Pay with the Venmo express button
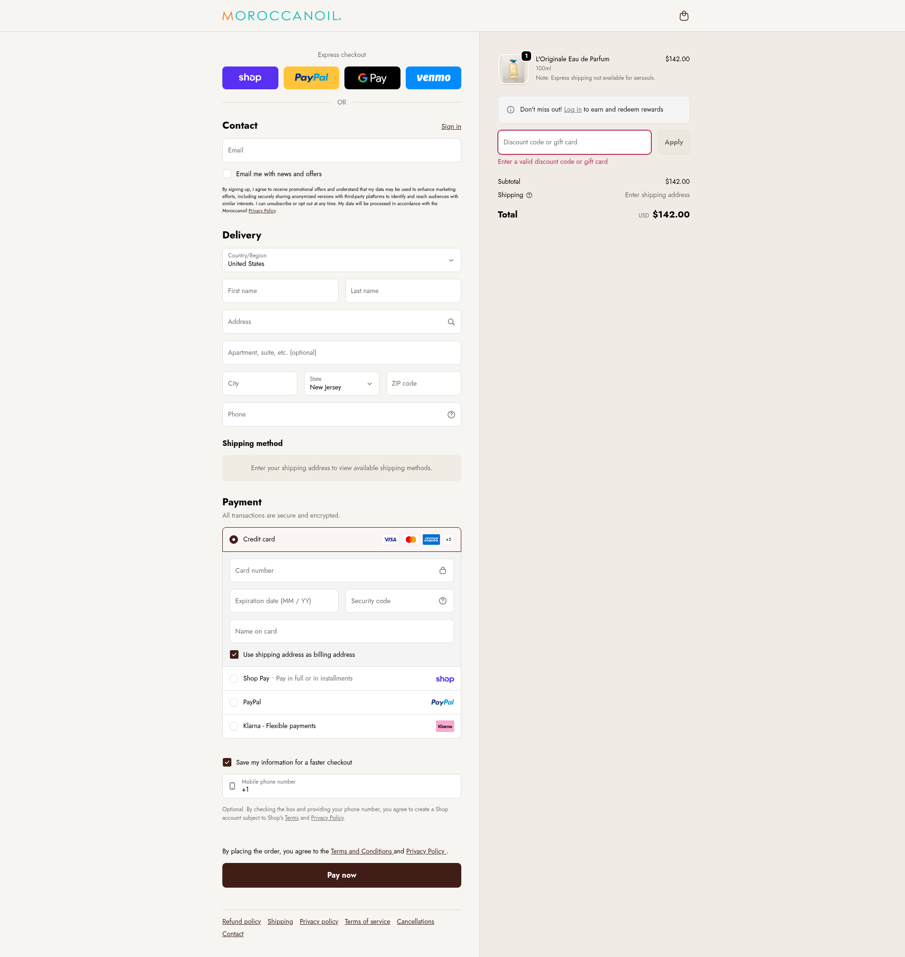The image size is (905, 957). 433,78
